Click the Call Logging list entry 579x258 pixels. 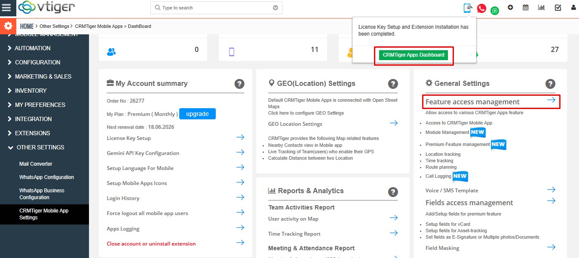(x=438, y=176)
